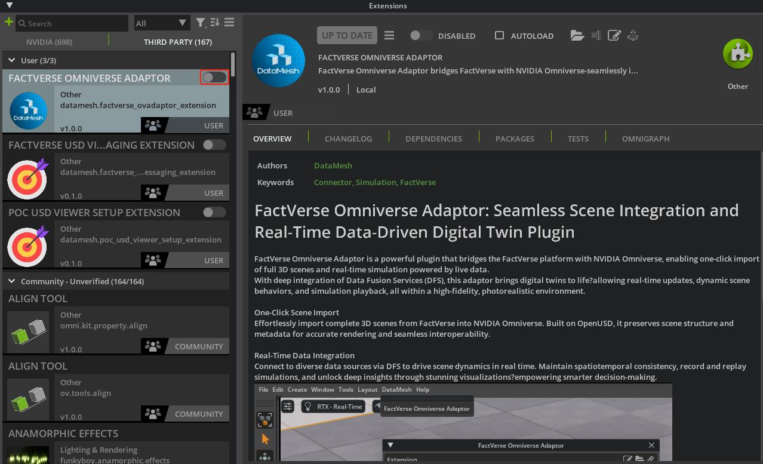The width and height of the screenshot is (763, 464).
Task: Click the Simulation keyword link
Action: [376, 182]
